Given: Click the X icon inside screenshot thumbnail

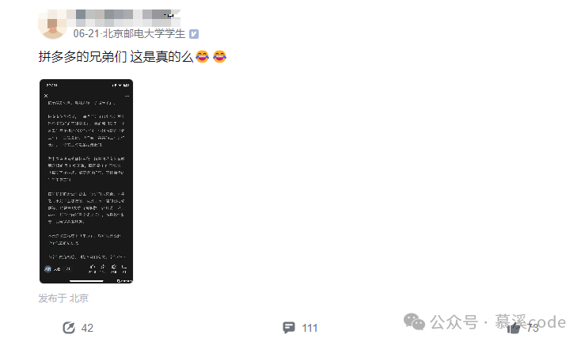Looking at the screenshot, I should pyautogui.click(x=46, y=96).
